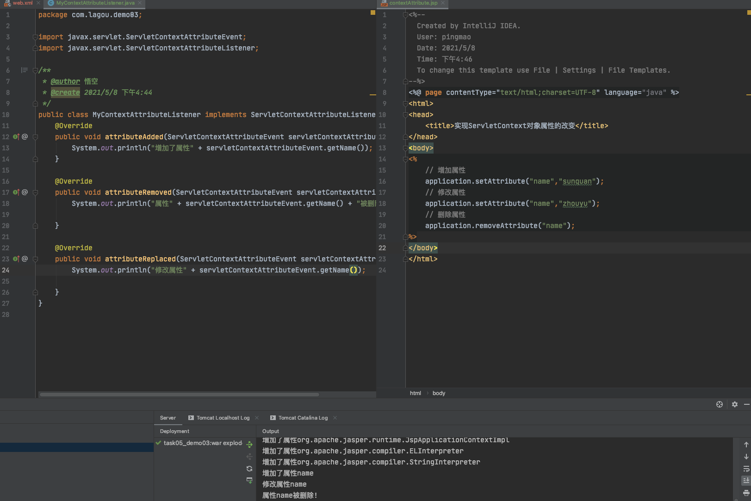Click the update application icon in Deployment
Screen dimensions: 751x501
click(249, 481)
